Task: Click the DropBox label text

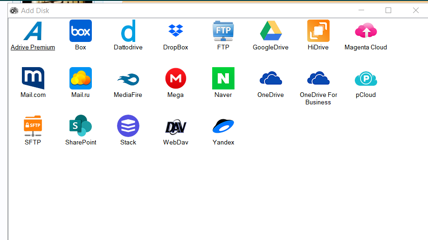Action: click(x=175, y=48)
